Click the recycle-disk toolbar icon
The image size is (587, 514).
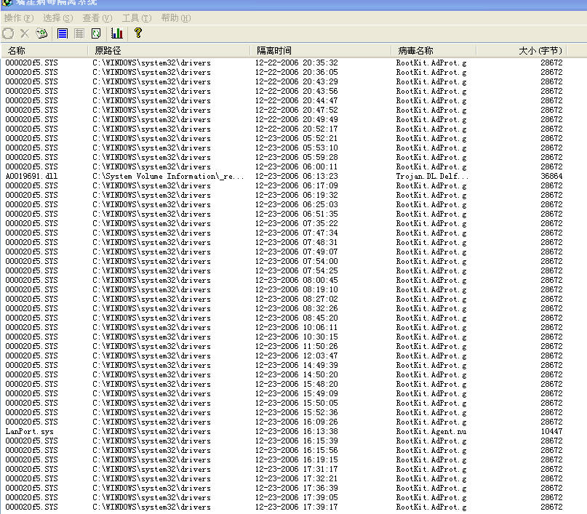click(x=42, y=33)
